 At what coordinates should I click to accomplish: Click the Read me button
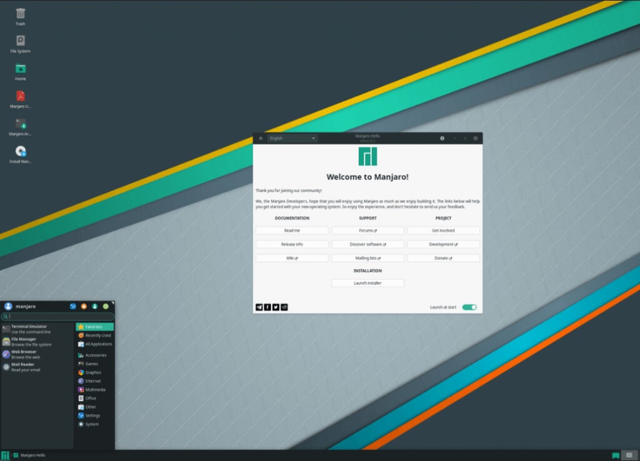[x=292, y=231]
